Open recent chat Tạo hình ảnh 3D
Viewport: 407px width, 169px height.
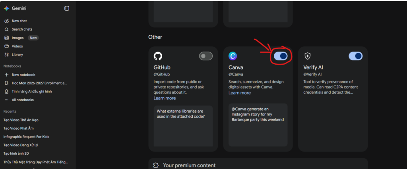tap(16, 154)
